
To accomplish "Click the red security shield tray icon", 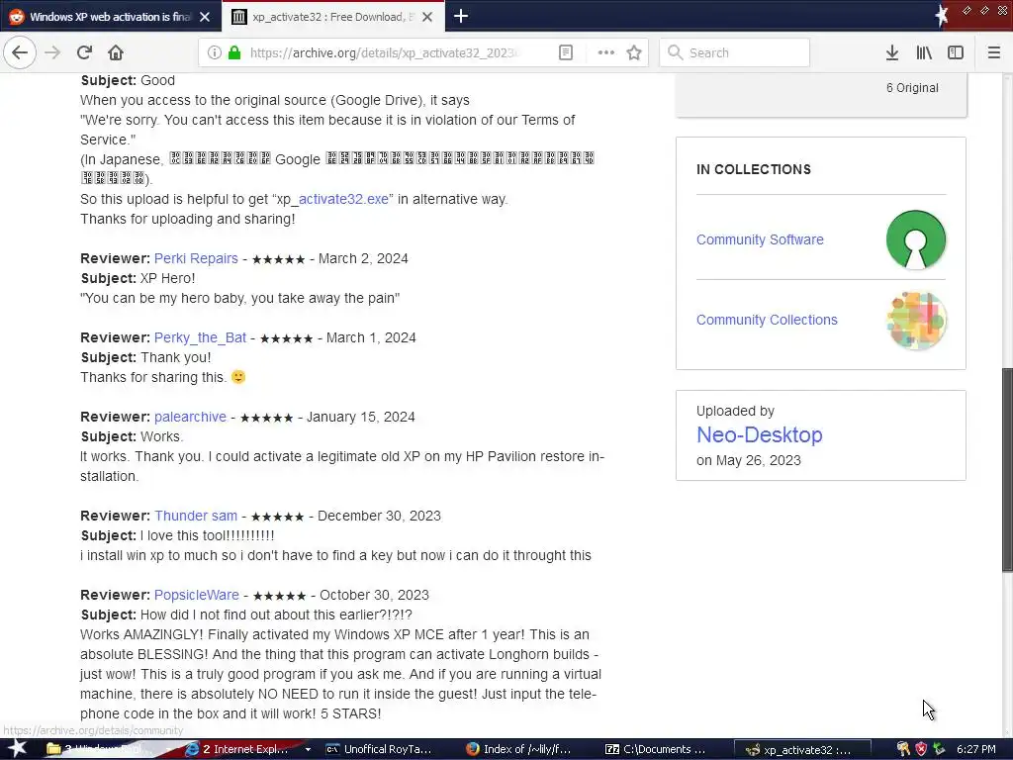I will 921,750.
